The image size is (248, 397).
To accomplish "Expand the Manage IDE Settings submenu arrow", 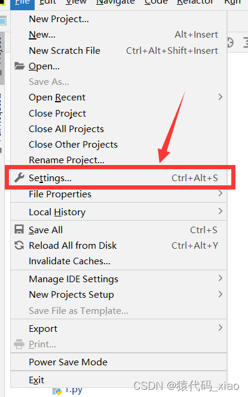I will click(x=221, y=278).
